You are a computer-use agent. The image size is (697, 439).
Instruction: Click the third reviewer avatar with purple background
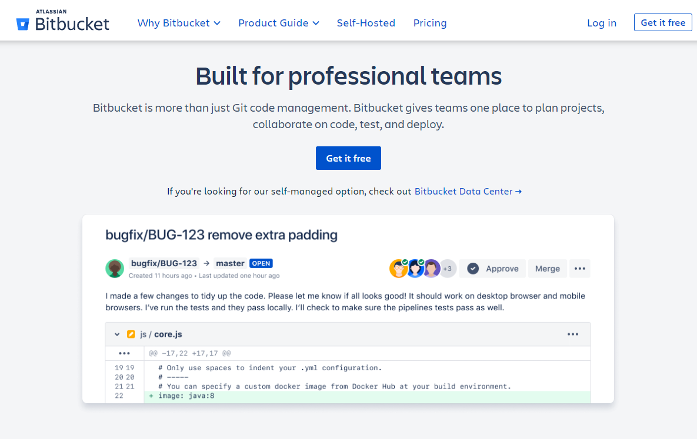[432, 269]
